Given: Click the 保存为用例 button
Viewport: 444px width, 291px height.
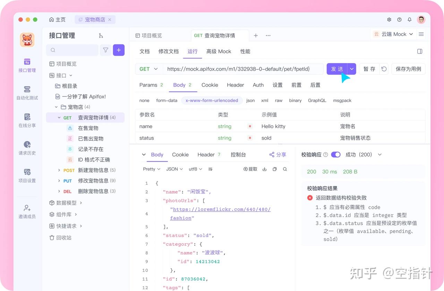Looking at the screenshot, I should tap(408, 69).
